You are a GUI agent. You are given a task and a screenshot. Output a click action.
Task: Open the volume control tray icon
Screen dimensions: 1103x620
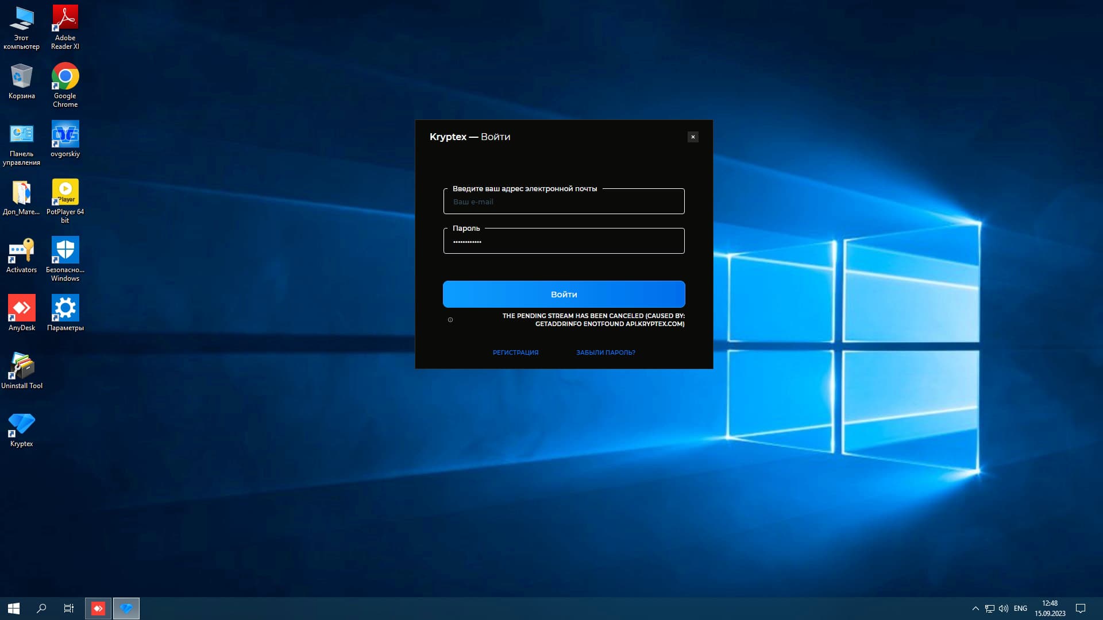pyautogui.click(x=1004, y=609)
